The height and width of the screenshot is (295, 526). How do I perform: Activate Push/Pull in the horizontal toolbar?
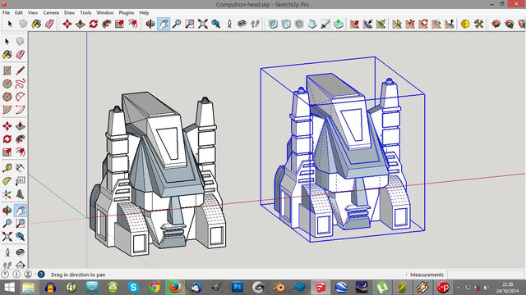[x=81, y=24]
